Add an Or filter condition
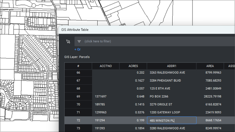 (x=77, y=49)
